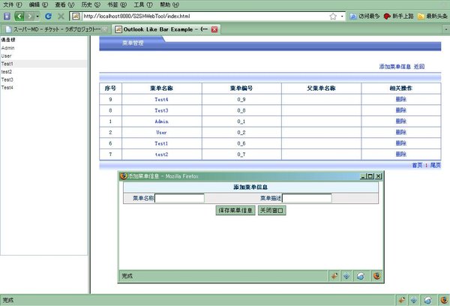
Task: Click the stop loading X icon
Action: click(61, 16)
